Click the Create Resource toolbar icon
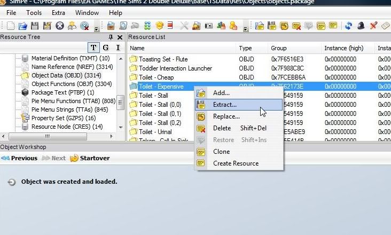Image resolution: width=391 pixels, height=235 pixels. [x=333, y=26]
